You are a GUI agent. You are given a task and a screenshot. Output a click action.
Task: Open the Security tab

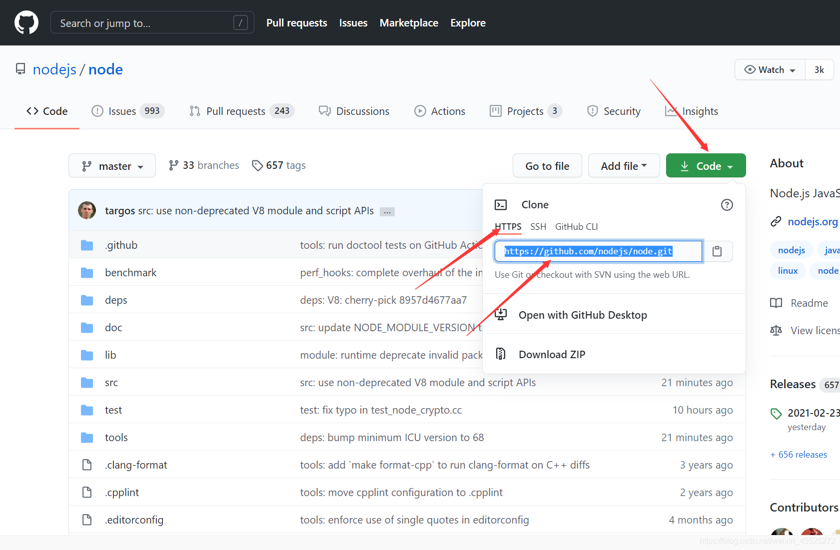[614, 111]
